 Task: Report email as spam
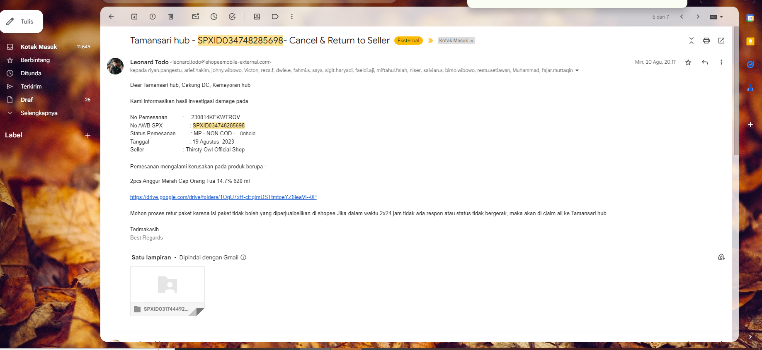(153, 17)
